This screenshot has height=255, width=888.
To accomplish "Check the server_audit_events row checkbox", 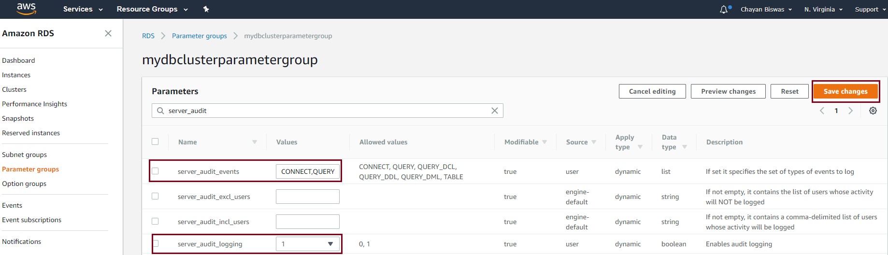I will pos(155,171).
